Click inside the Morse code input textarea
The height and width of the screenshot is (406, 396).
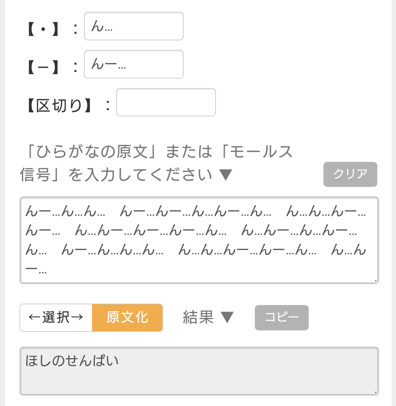tap(199, 240)
